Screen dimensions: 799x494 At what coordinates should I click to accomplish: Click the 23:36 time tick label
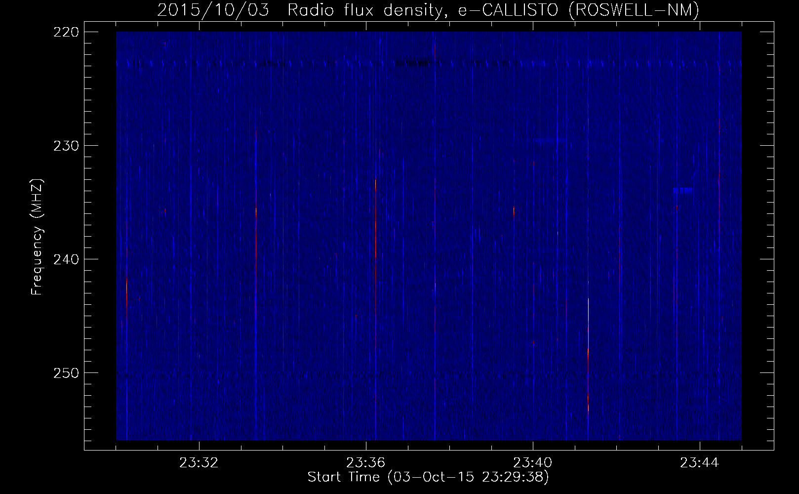click(x=366, y=463)
